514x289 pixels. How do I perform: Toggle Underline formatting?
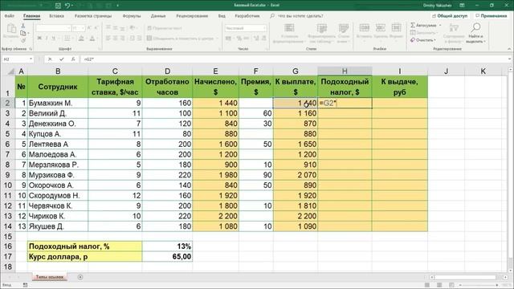coord(54,39)
